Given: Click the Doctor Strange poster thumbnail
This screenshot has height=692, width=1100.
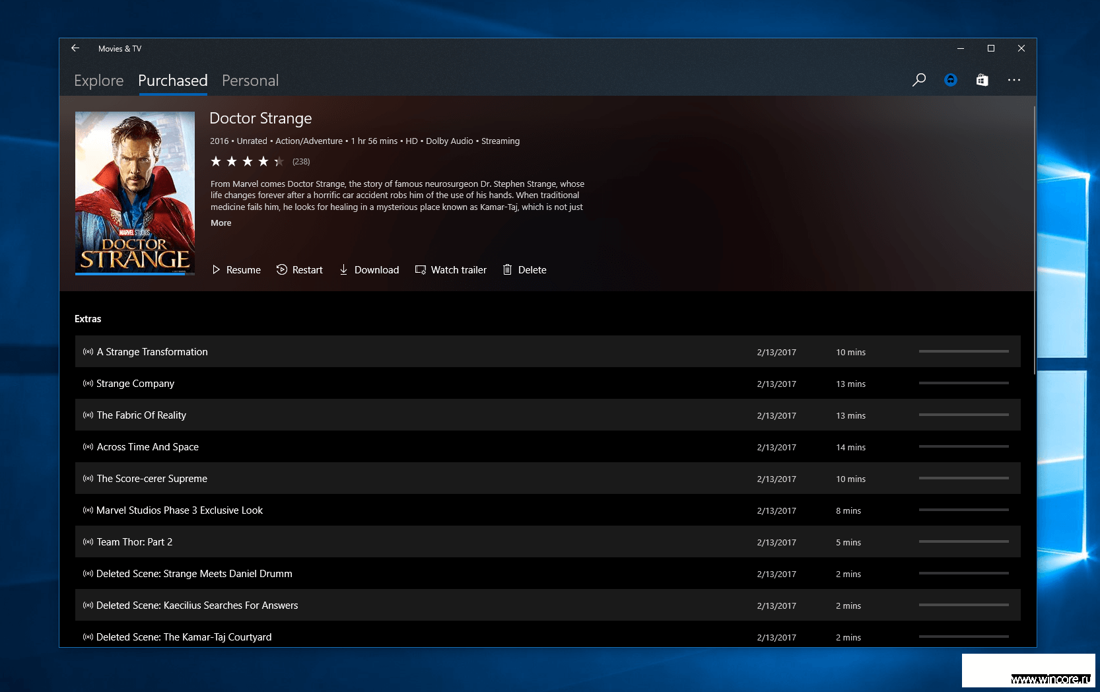Looking at the screenshot, I should point(135,193).
